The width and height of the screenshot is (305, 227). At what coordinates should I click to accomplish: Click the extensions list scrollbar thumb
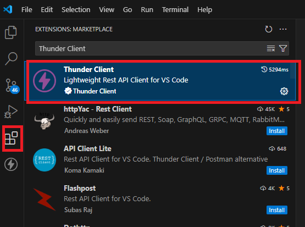[x=292, y=70]
